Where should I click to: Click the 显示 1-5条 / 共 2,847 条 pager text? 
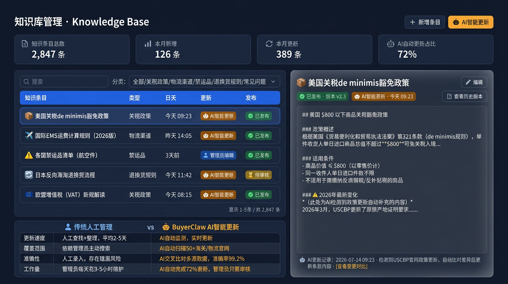pos(254,210)
